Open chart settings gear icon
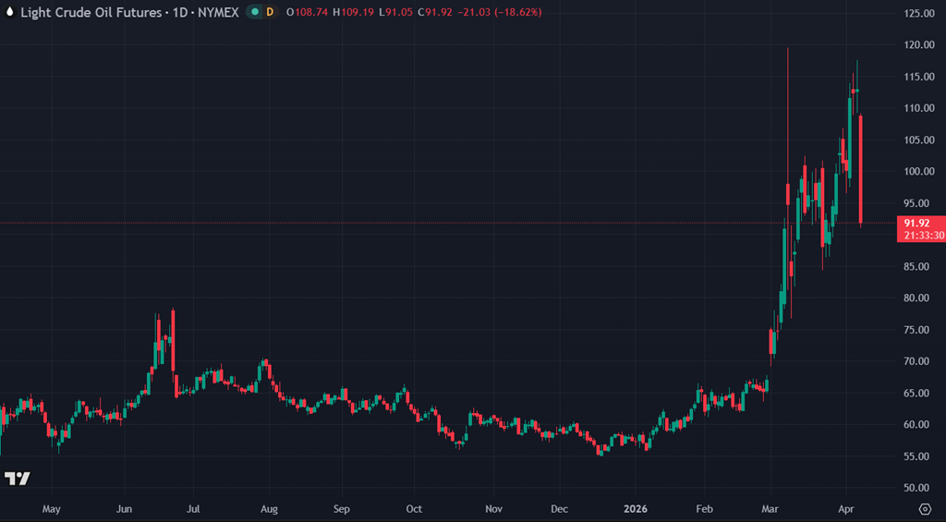This screenshot has width=946, height=522. coord(925,508)
